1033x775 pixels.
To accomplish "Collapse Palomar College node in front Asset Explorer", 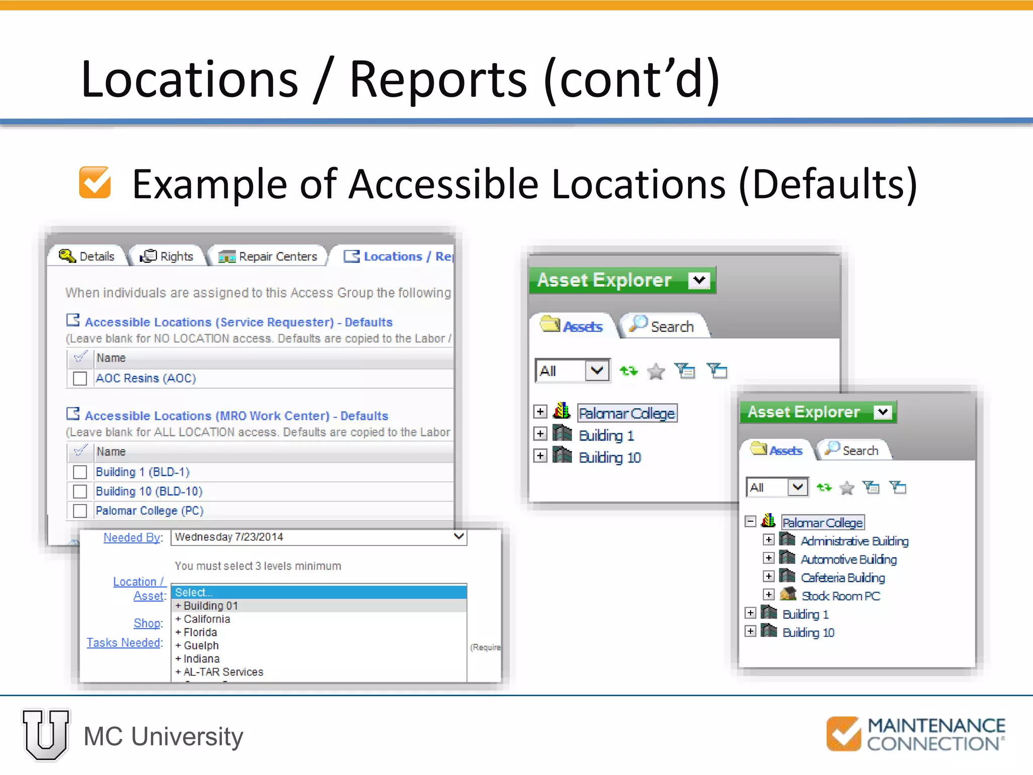I will click(x=751, y=521).
